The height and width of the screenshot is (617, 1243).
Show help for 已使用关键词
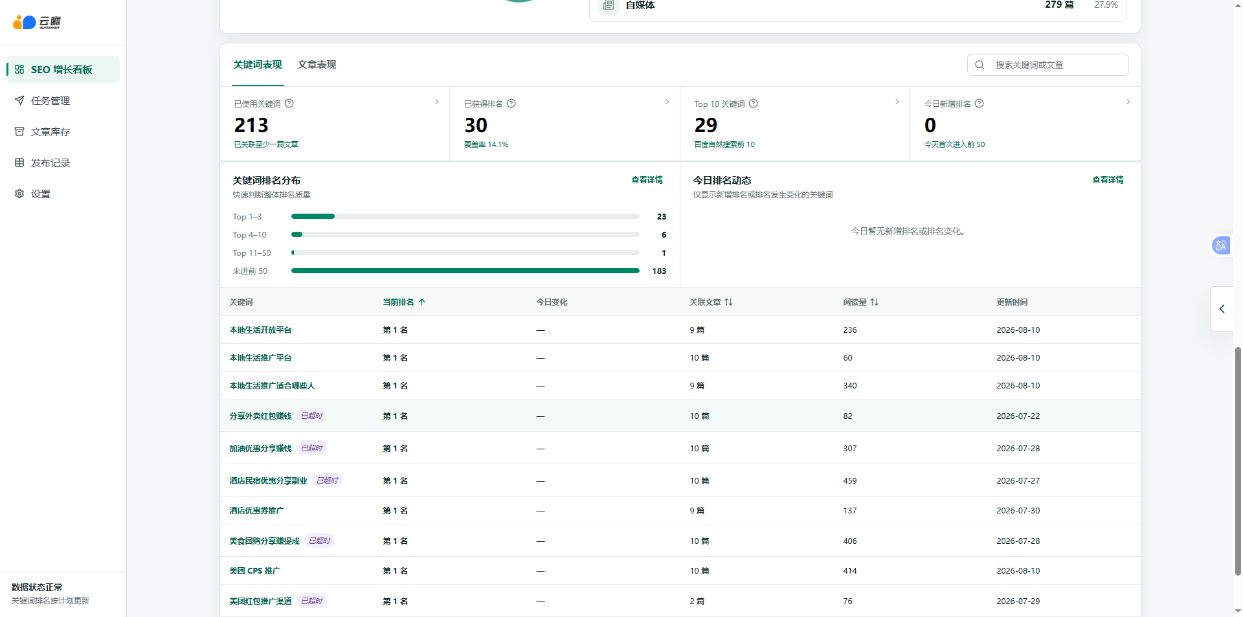coord(289,104)
